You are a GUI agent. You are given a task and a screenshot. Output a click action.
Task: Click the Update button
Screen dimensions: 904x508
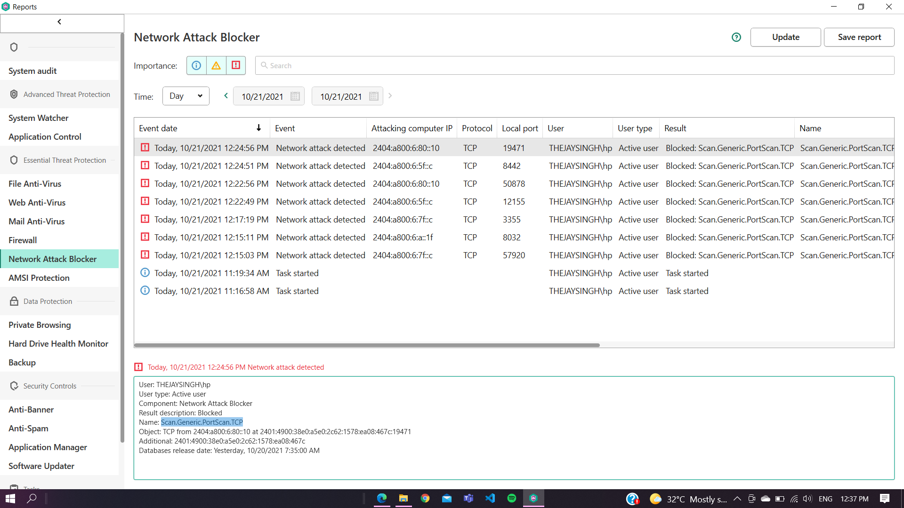pyautogui.click(x=785, y=37)
